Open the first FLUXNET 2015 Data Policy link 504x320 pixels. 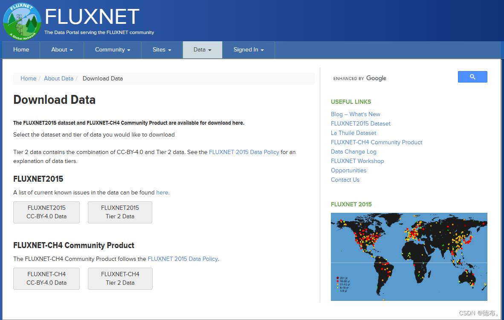pos(244,152)
